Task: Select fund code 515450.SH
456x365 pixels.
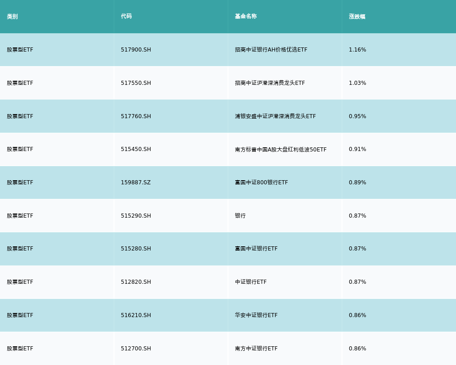Action: [x=136, y=149]
